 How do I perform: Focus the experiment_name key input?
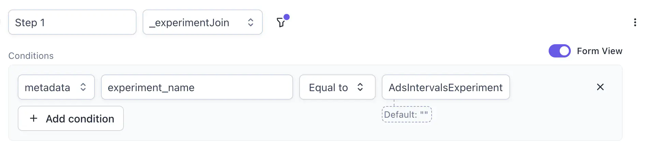pyautogui.click(x=197, y=87)
